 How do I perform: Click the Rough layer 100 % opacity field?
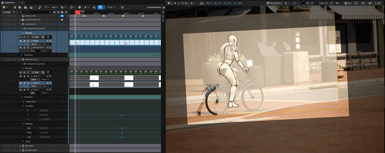[x=35, y=44]
